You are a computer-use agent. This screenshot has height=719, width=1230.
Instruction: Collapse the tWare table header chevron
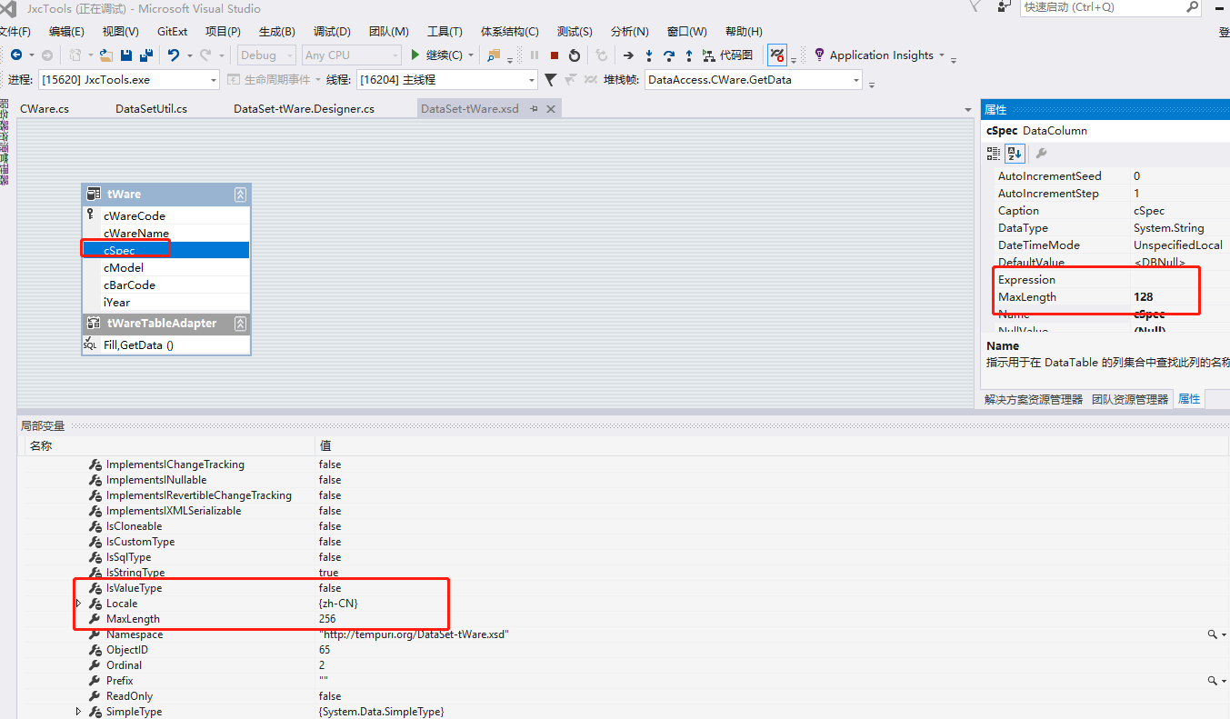[240, 195]
